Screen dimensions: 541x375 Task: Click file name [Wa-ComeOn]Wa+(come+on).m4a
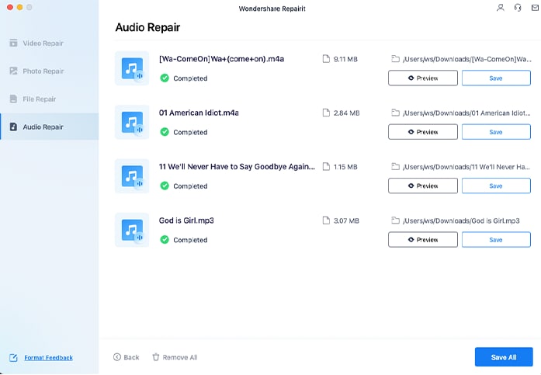[x=221, y=59]
